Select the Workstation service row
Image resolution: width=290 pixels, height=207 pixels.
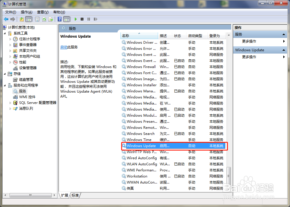pos(173,176)
